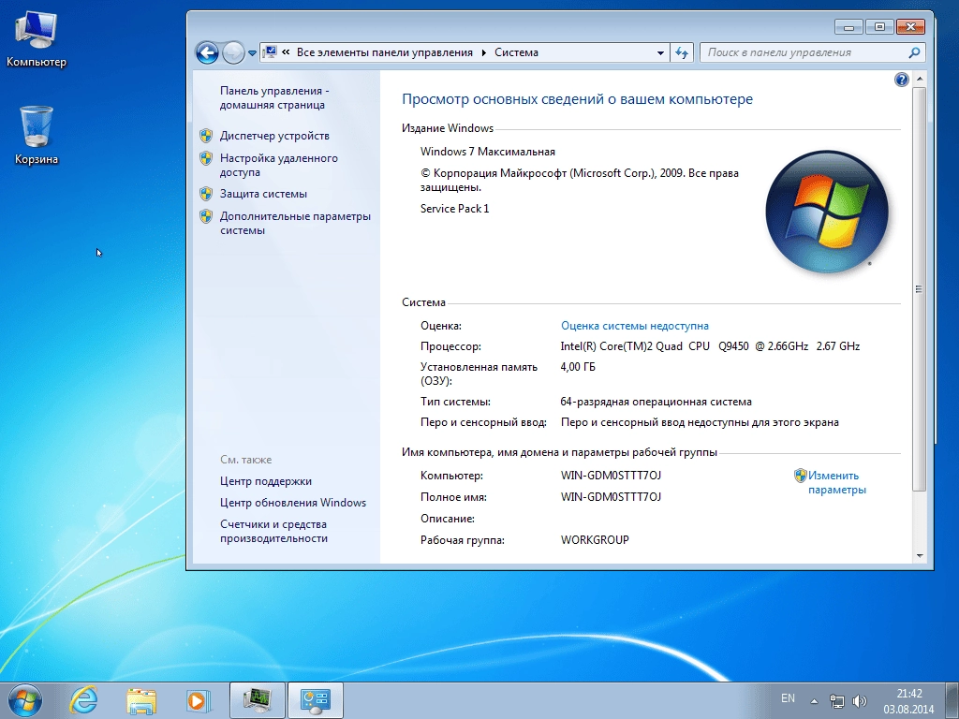This screenshot has height=719, width=959.
Task: Open 'Счетчики и средства производительности' link
Action: (273, 532)
